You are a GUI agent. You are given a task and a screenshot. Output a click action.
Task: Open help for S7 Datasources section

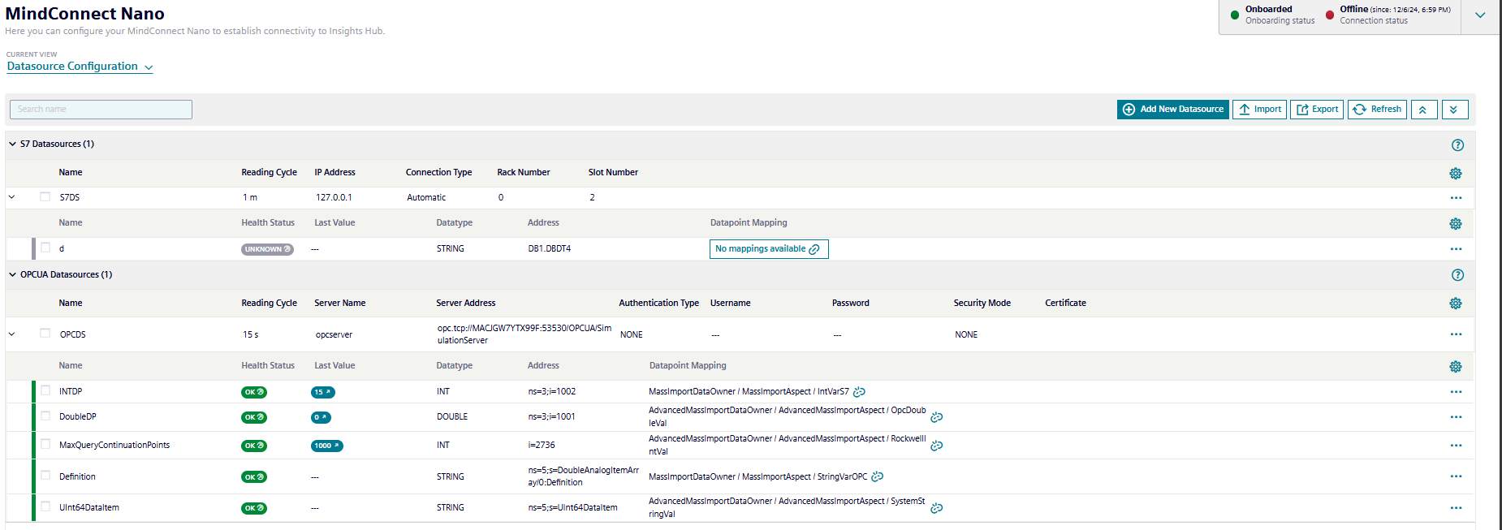[1457, 145]
